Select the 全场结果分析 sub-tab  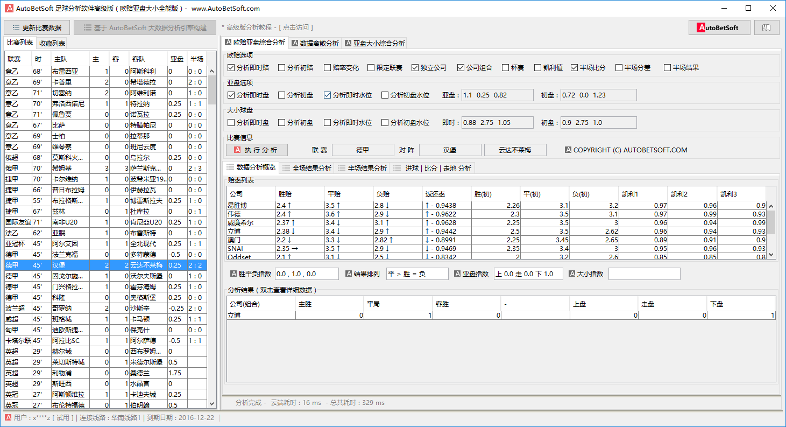(x=307, y=168)
